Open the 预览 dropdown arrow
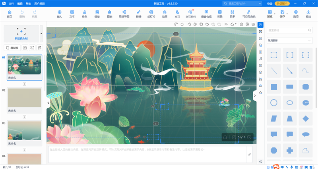Viewport: 318px width, 169px height. [275, 14]
